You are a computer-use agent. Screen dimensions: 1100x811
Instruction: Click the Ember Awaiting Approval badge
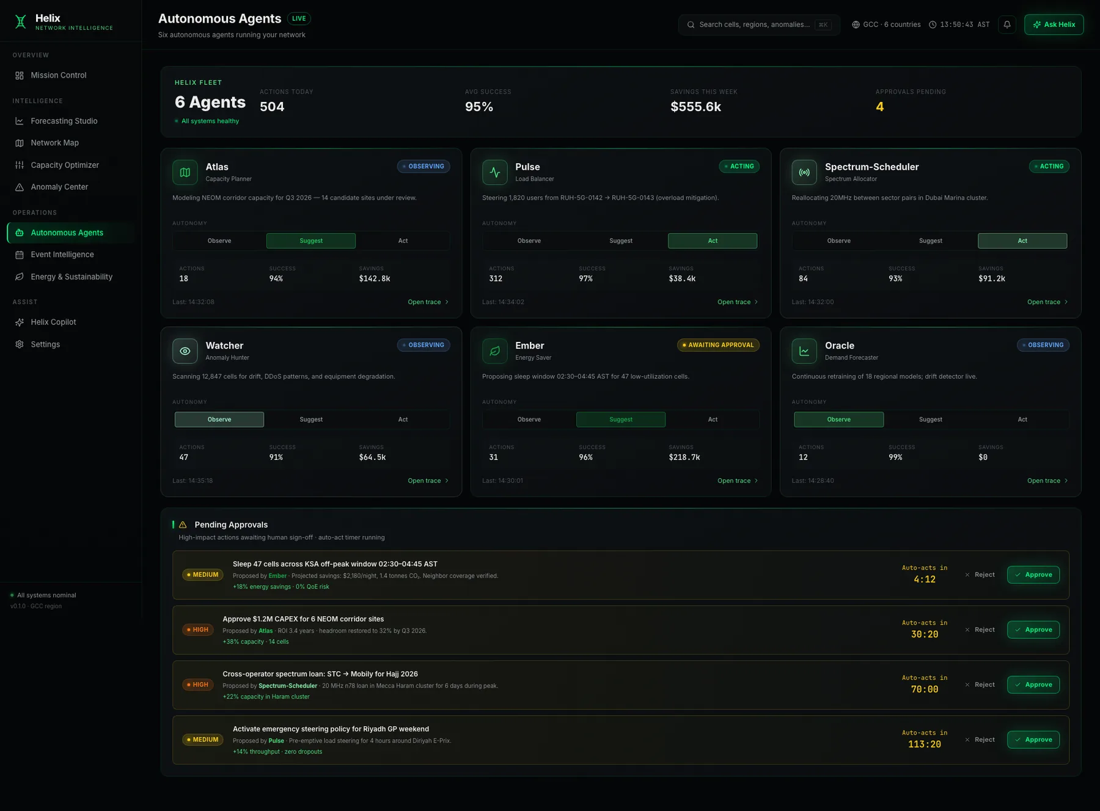coord(718,345)
